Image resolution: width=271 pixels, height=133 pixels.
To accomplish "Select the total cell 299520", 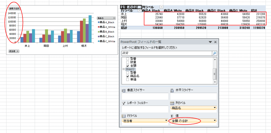I will point(196,28).
